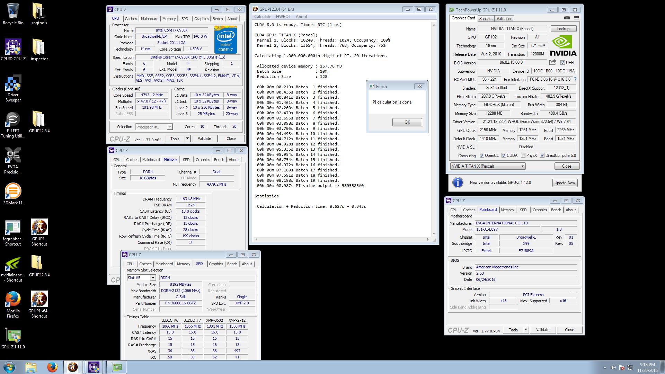The height and width of the screenshot is (374, 665).
Task: Launch GPUPI_x64 shortcut icon
Action: click(39, 305)
